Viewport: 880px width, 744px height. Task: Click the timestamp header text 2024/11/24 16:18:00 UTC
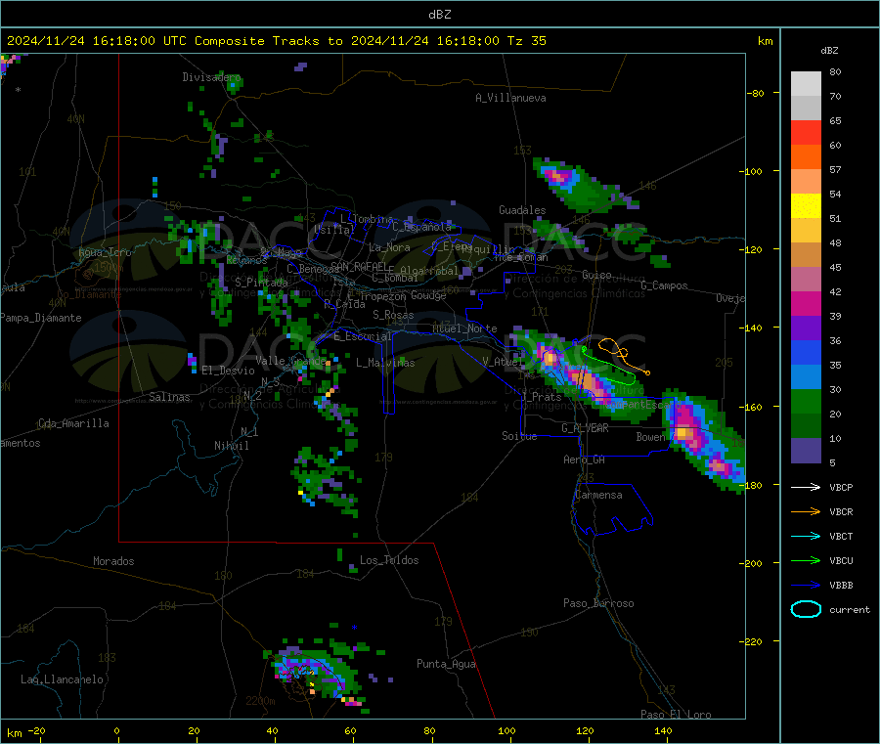(x=97, y=41)
